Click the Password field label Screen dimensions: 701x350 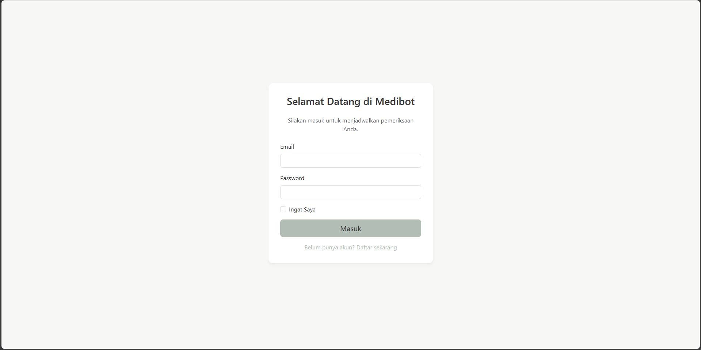click(292, 178)
